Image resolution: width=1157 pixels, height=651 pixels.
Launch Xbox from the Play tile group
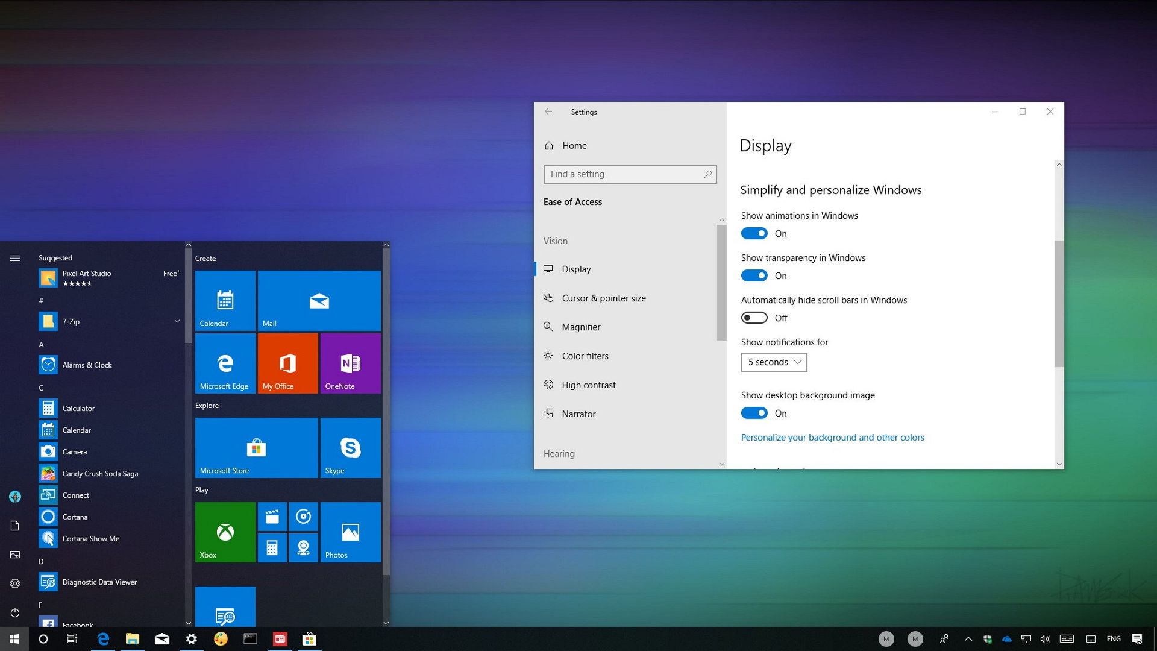tap(225, 532)
